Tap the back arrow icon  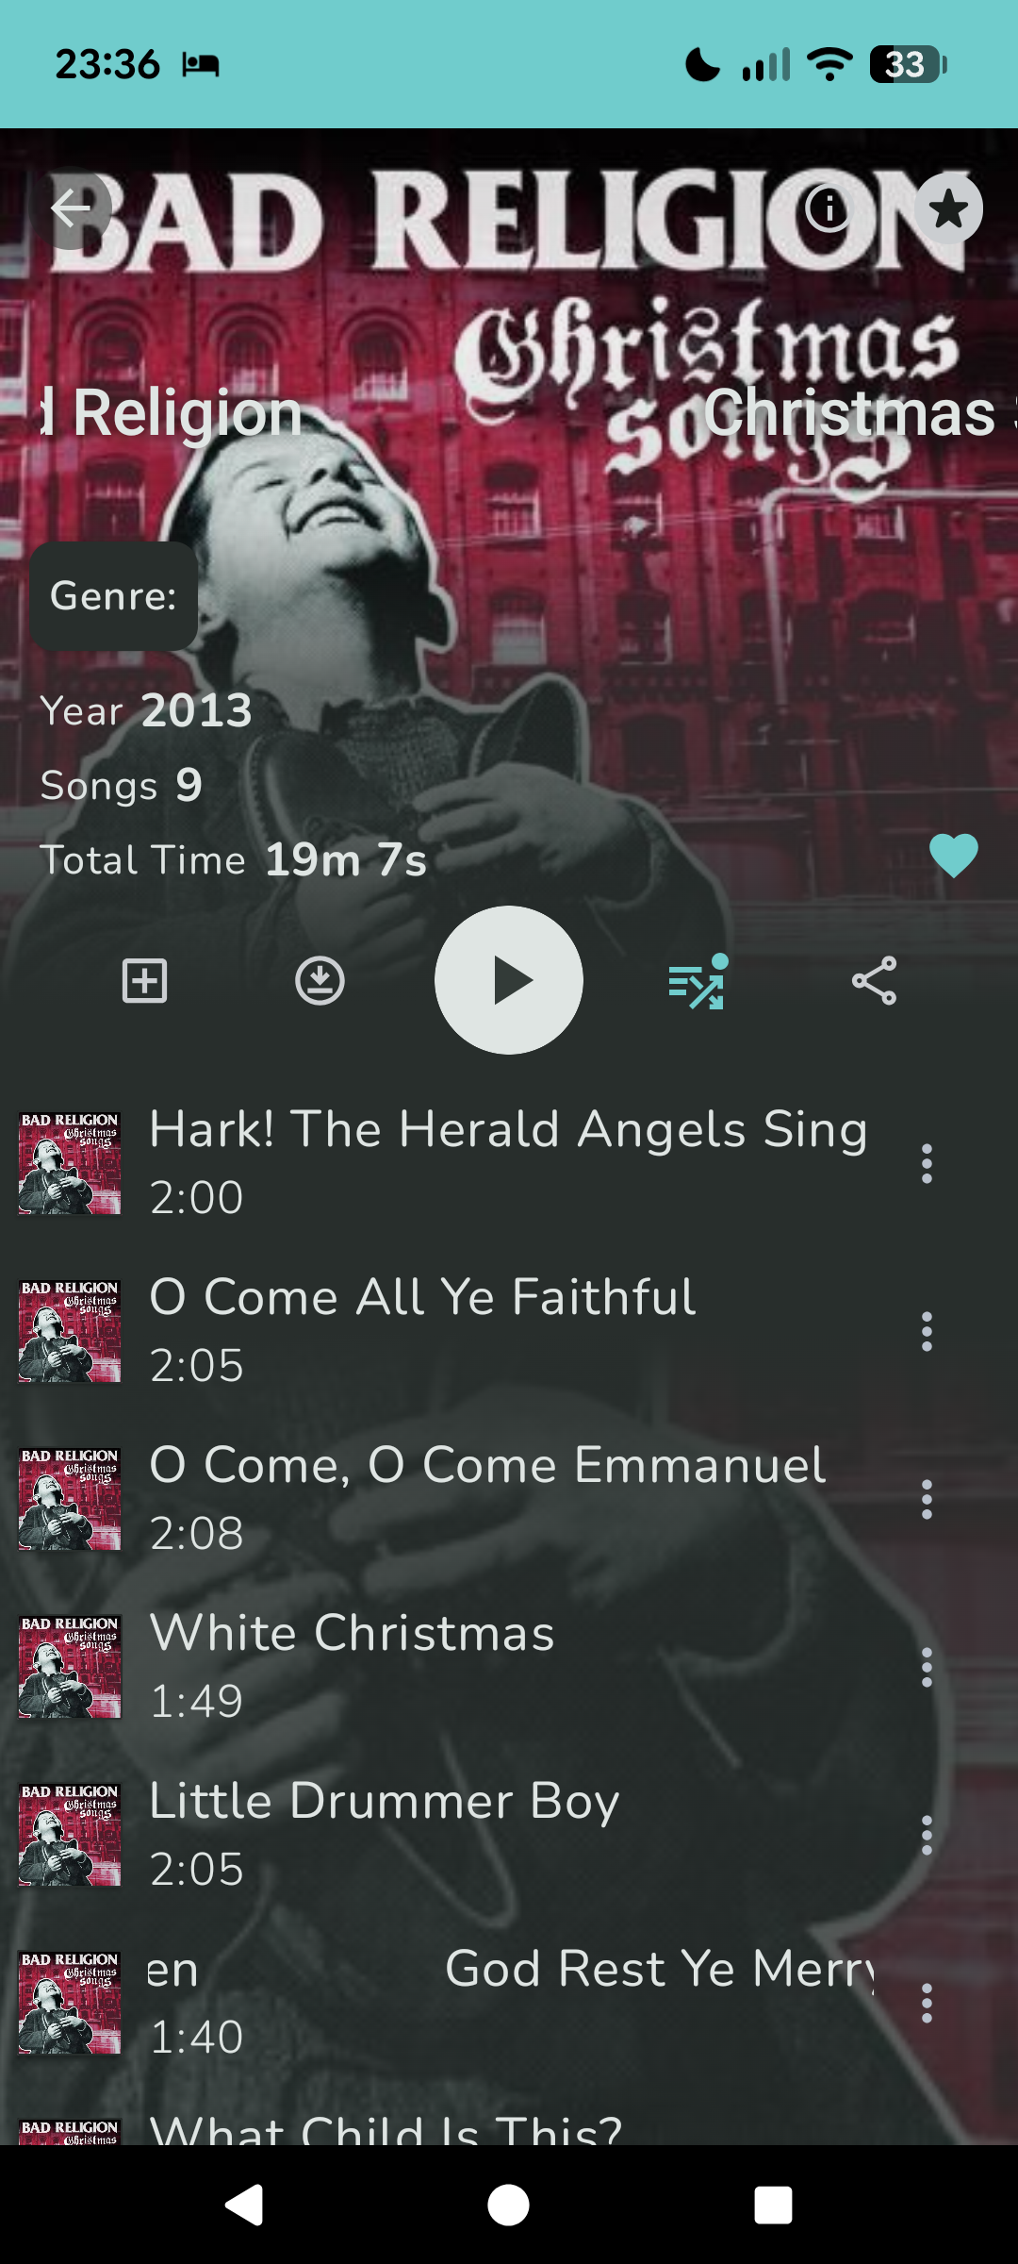[72, 208]
